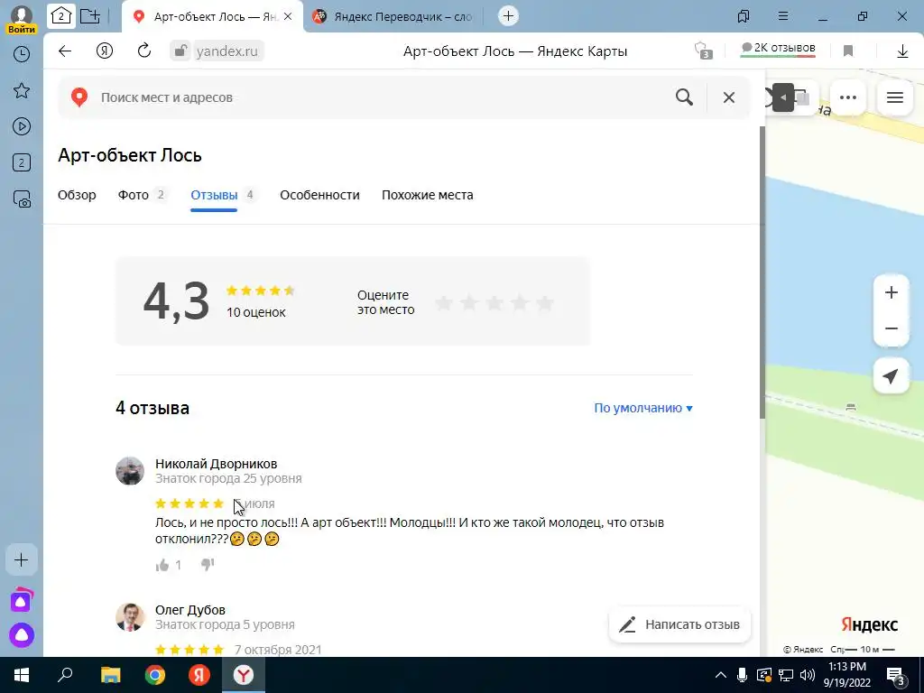Zoom in on the map

pos(891,292)
